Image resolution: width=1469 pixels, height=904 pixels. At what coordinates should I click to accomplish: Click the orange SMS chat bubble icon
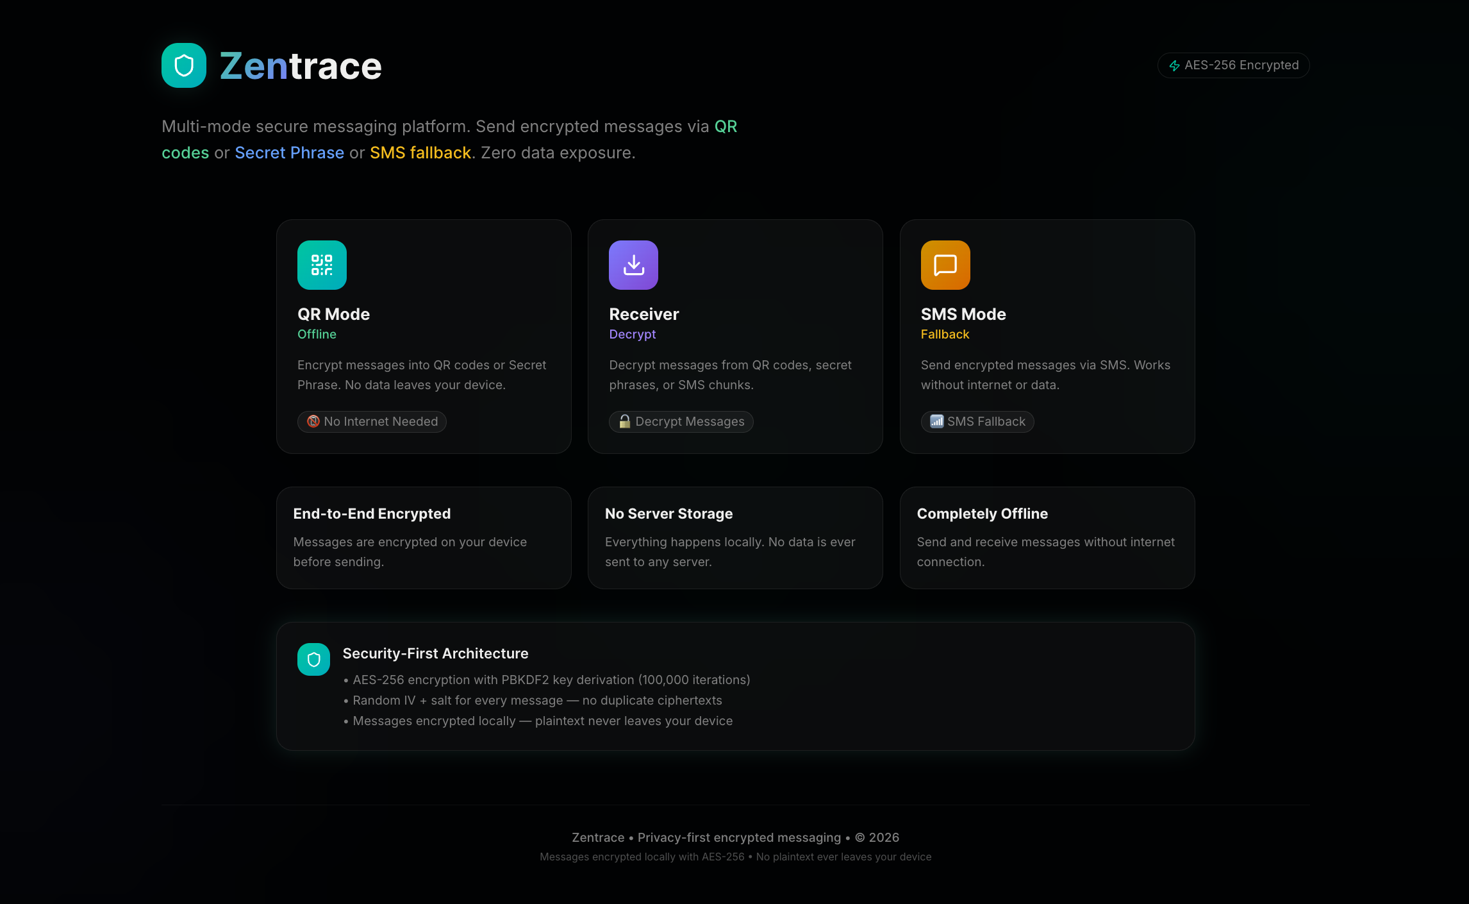coord(945,265)
